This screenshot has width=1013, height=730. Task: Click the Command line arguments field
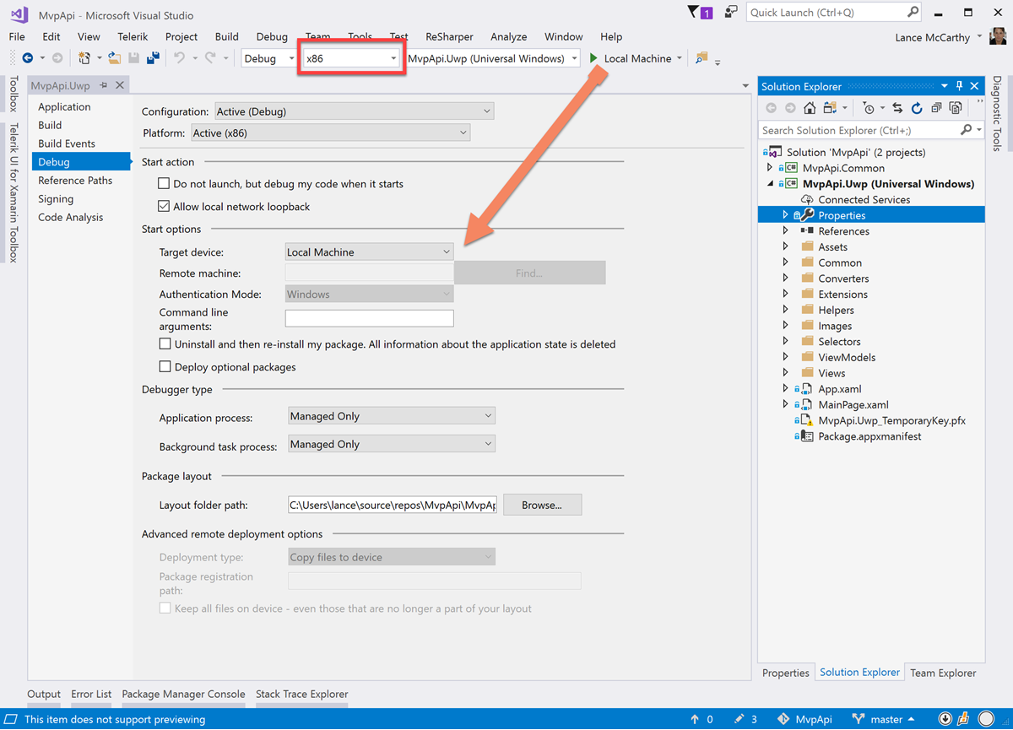(x=369, y=318)
